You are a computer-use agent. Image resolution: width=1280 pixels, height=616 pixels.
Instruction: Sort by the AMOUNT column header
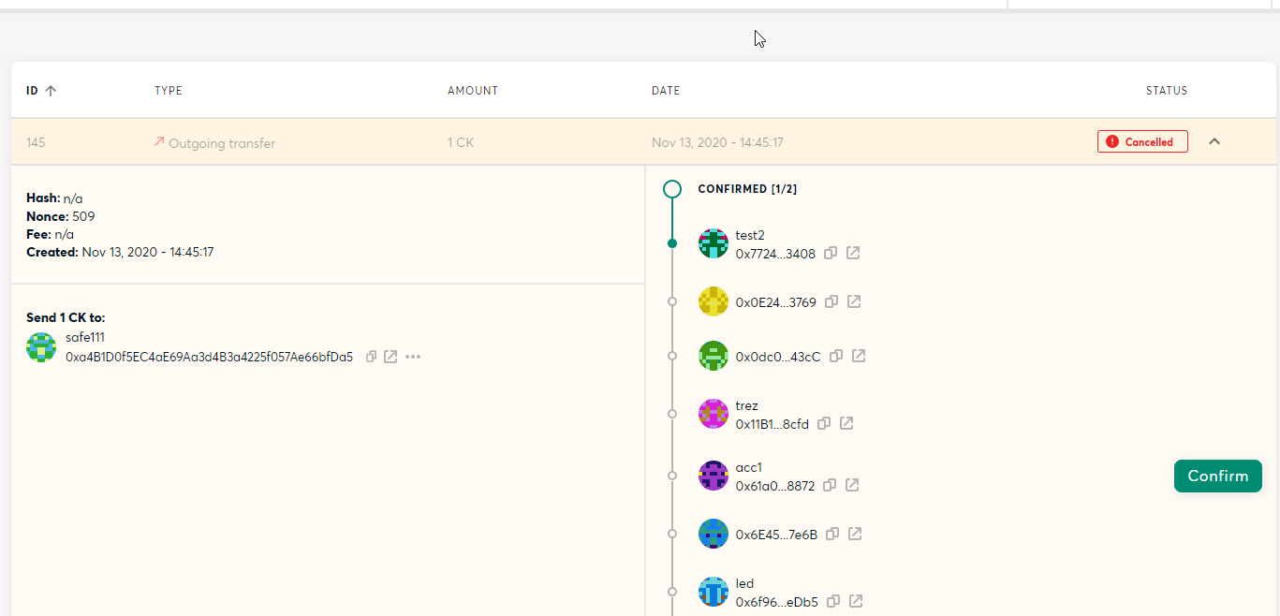473,91
